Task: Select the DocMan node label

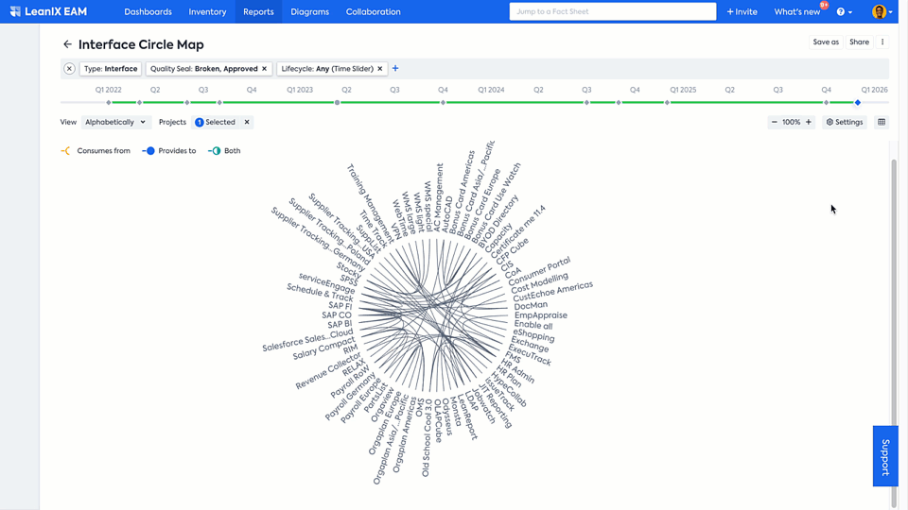Action: [x=531, y=305]
